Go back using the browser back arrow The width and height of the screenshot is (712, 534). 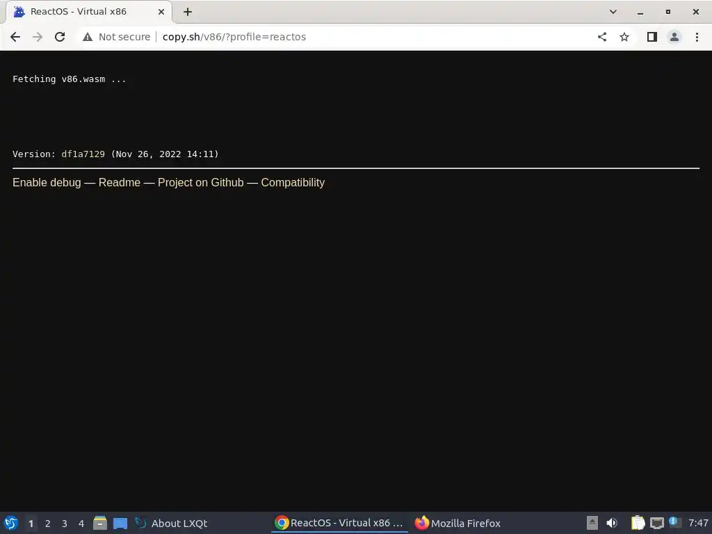15,37
